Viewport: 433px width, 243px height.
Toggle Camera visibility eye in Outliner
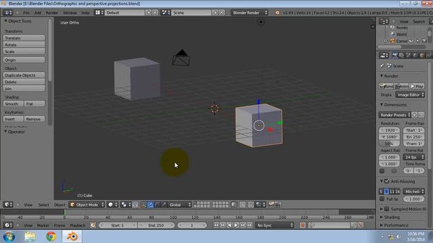[411, 41]
